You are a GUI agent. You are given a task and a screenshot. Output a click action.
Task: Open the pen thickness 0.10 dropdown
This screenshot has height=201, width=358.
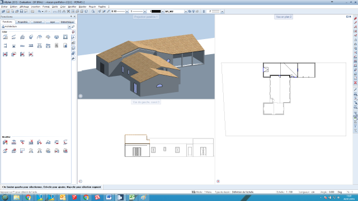[x=127, y=11]
